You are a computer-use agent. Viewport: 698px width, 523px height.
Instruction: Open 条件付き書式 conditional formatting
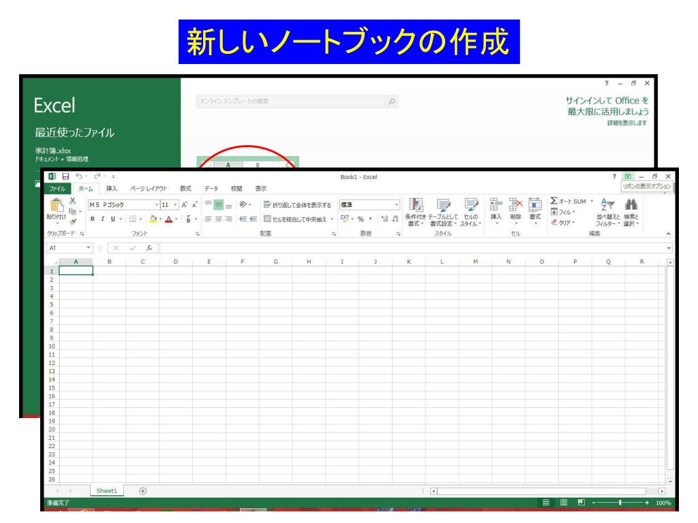(415, 212)
